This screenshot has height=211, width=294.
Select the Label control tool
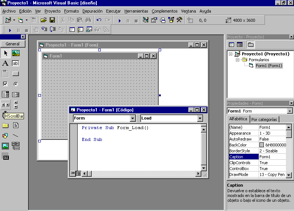pyautogui.click(x=6, y=63)
